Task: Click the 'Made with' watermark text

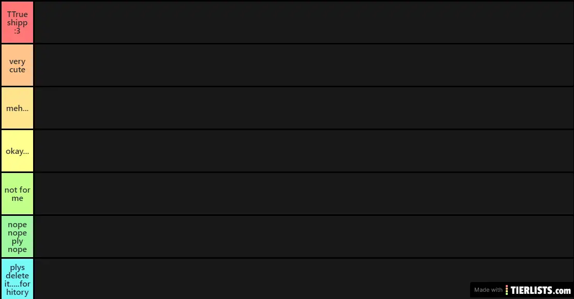Action: click(488, 290)
